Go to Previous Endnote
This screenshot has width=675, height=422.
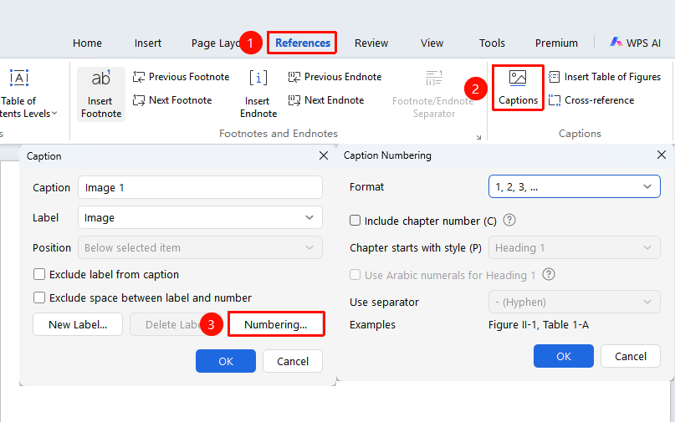pyautogui.click(x=335, y=77)
